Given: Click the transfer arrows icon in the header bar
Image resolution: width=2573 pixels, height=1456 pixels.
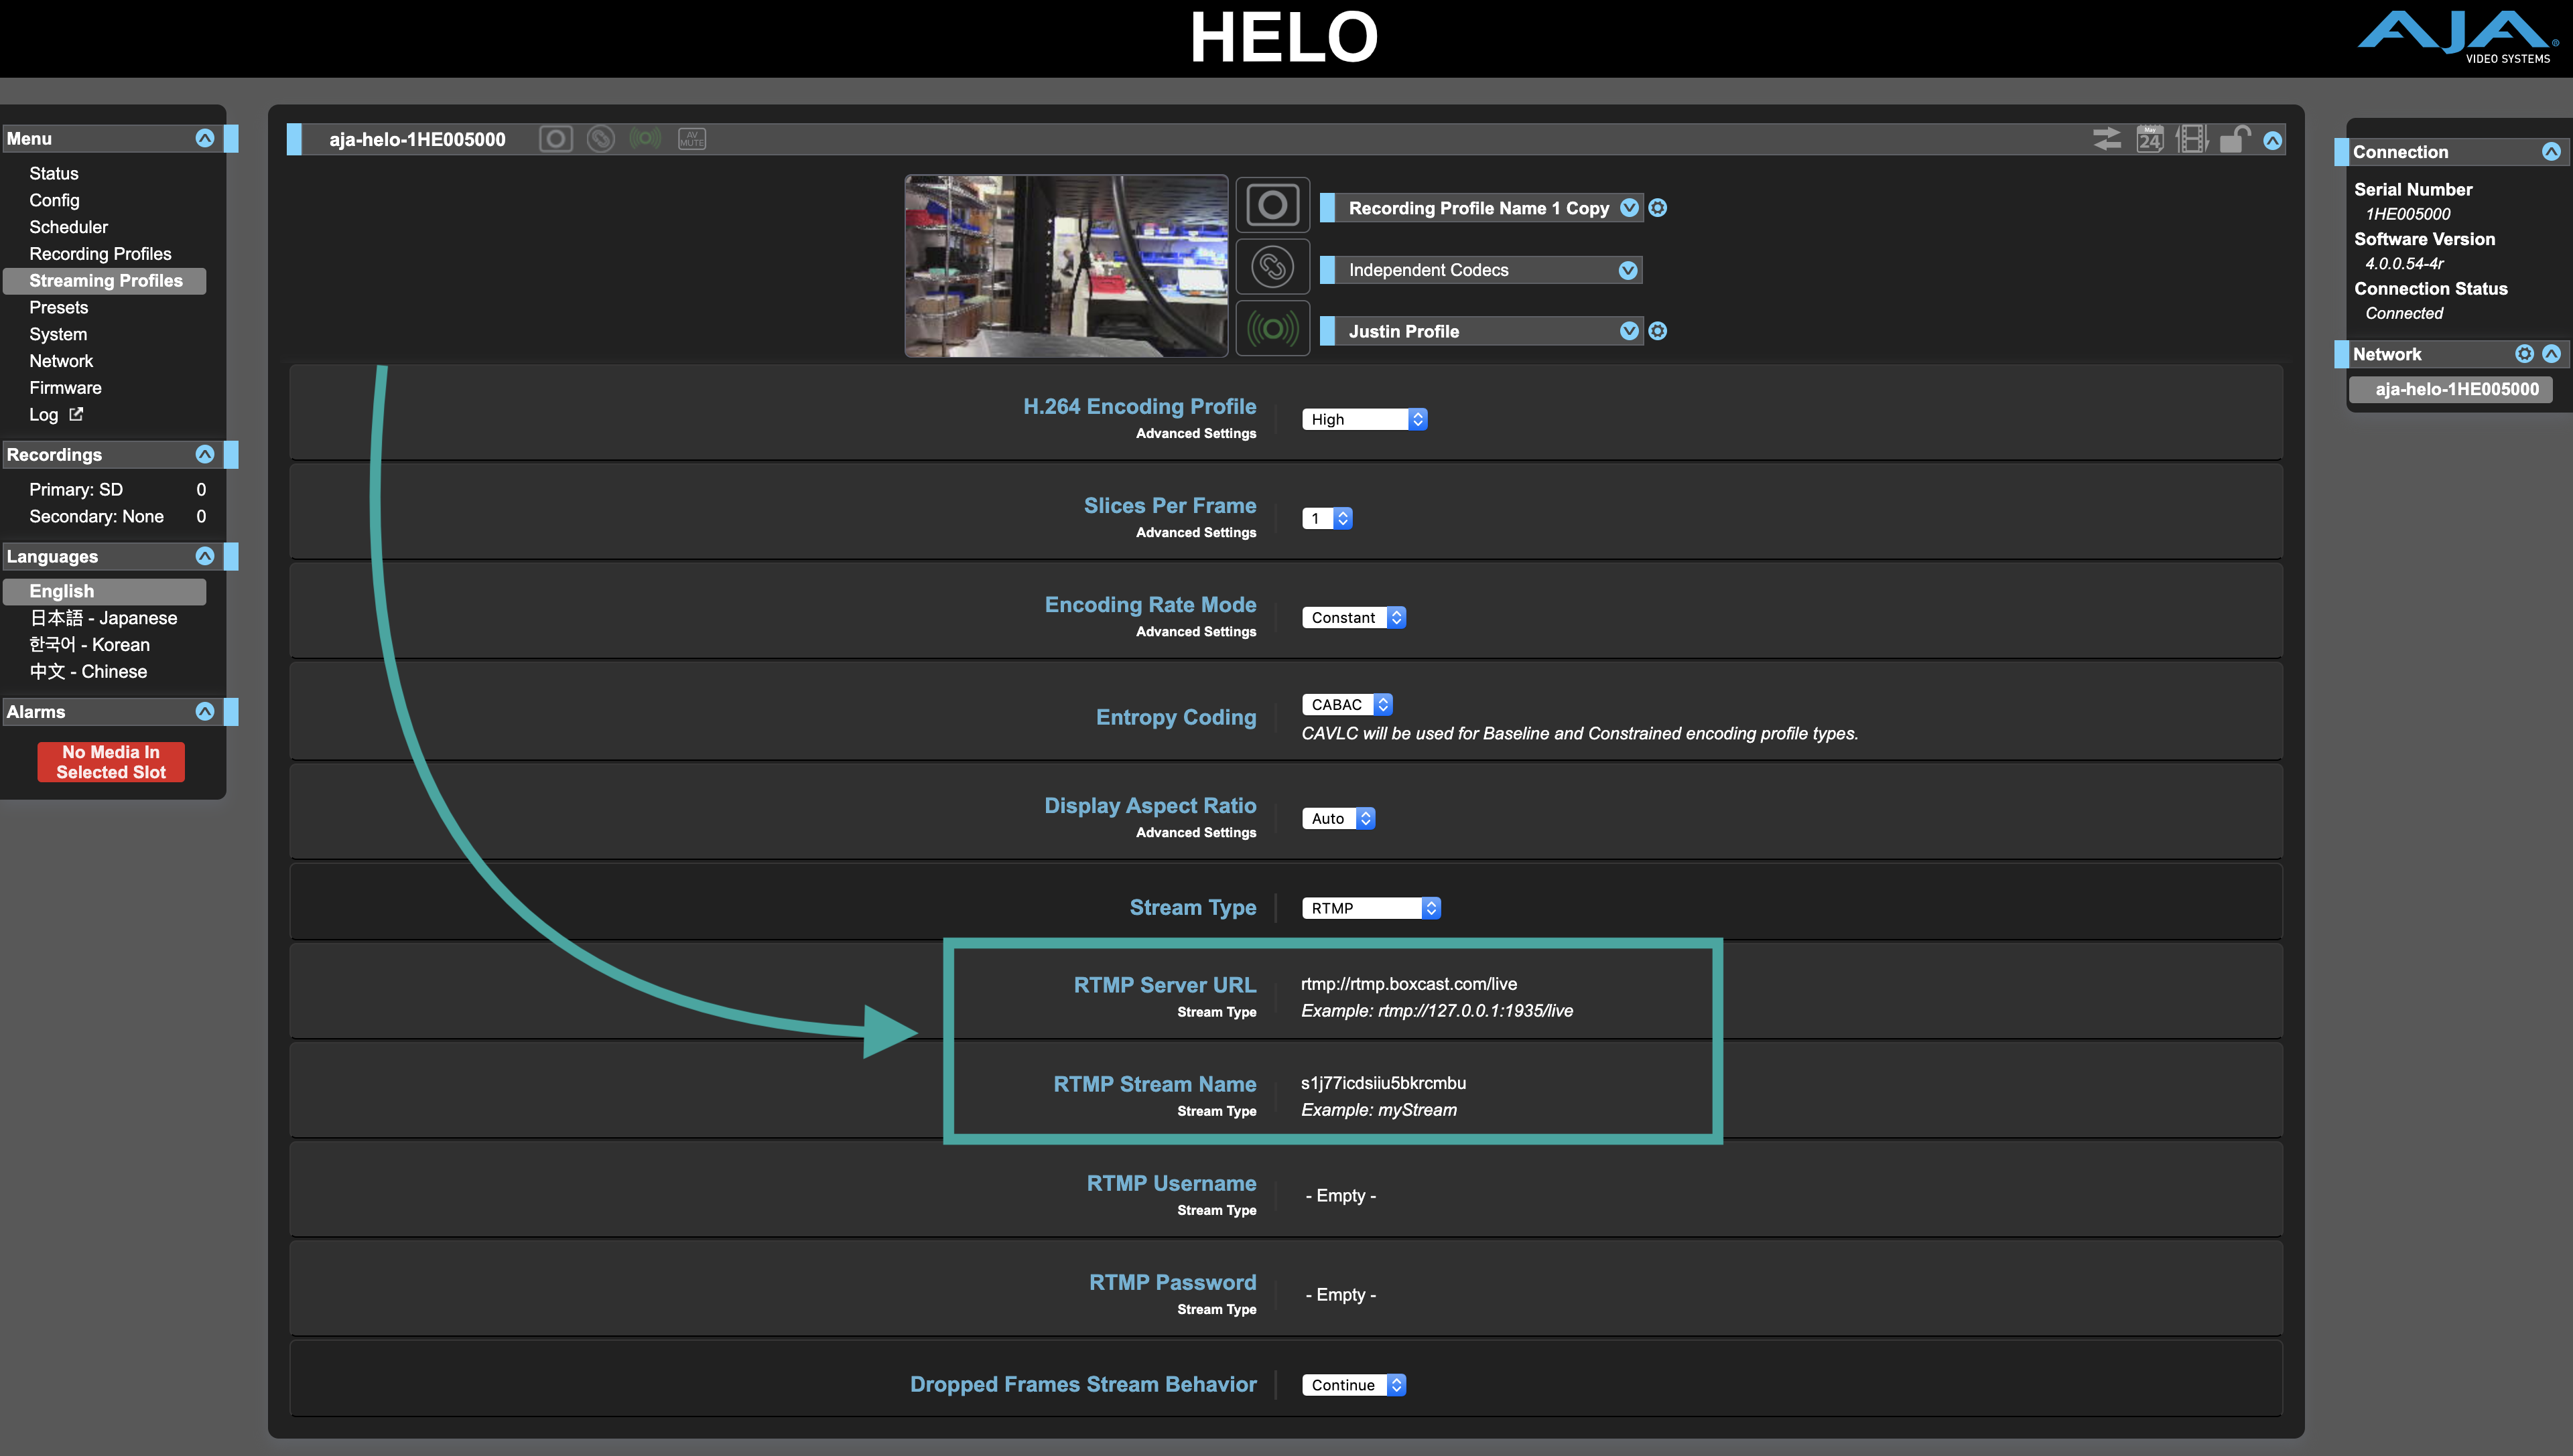Looking at the screenshot, I should point(2106,139).
